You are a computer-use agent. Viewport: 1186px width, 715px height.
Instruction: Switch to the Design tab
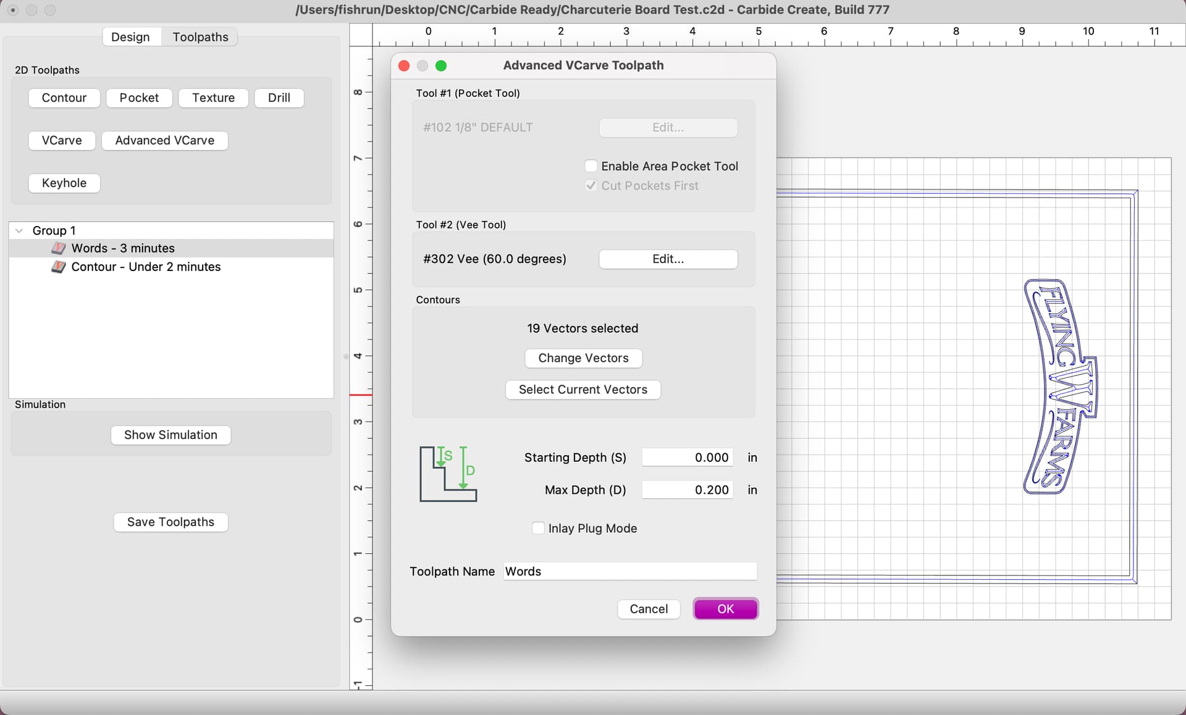point(130,37)
